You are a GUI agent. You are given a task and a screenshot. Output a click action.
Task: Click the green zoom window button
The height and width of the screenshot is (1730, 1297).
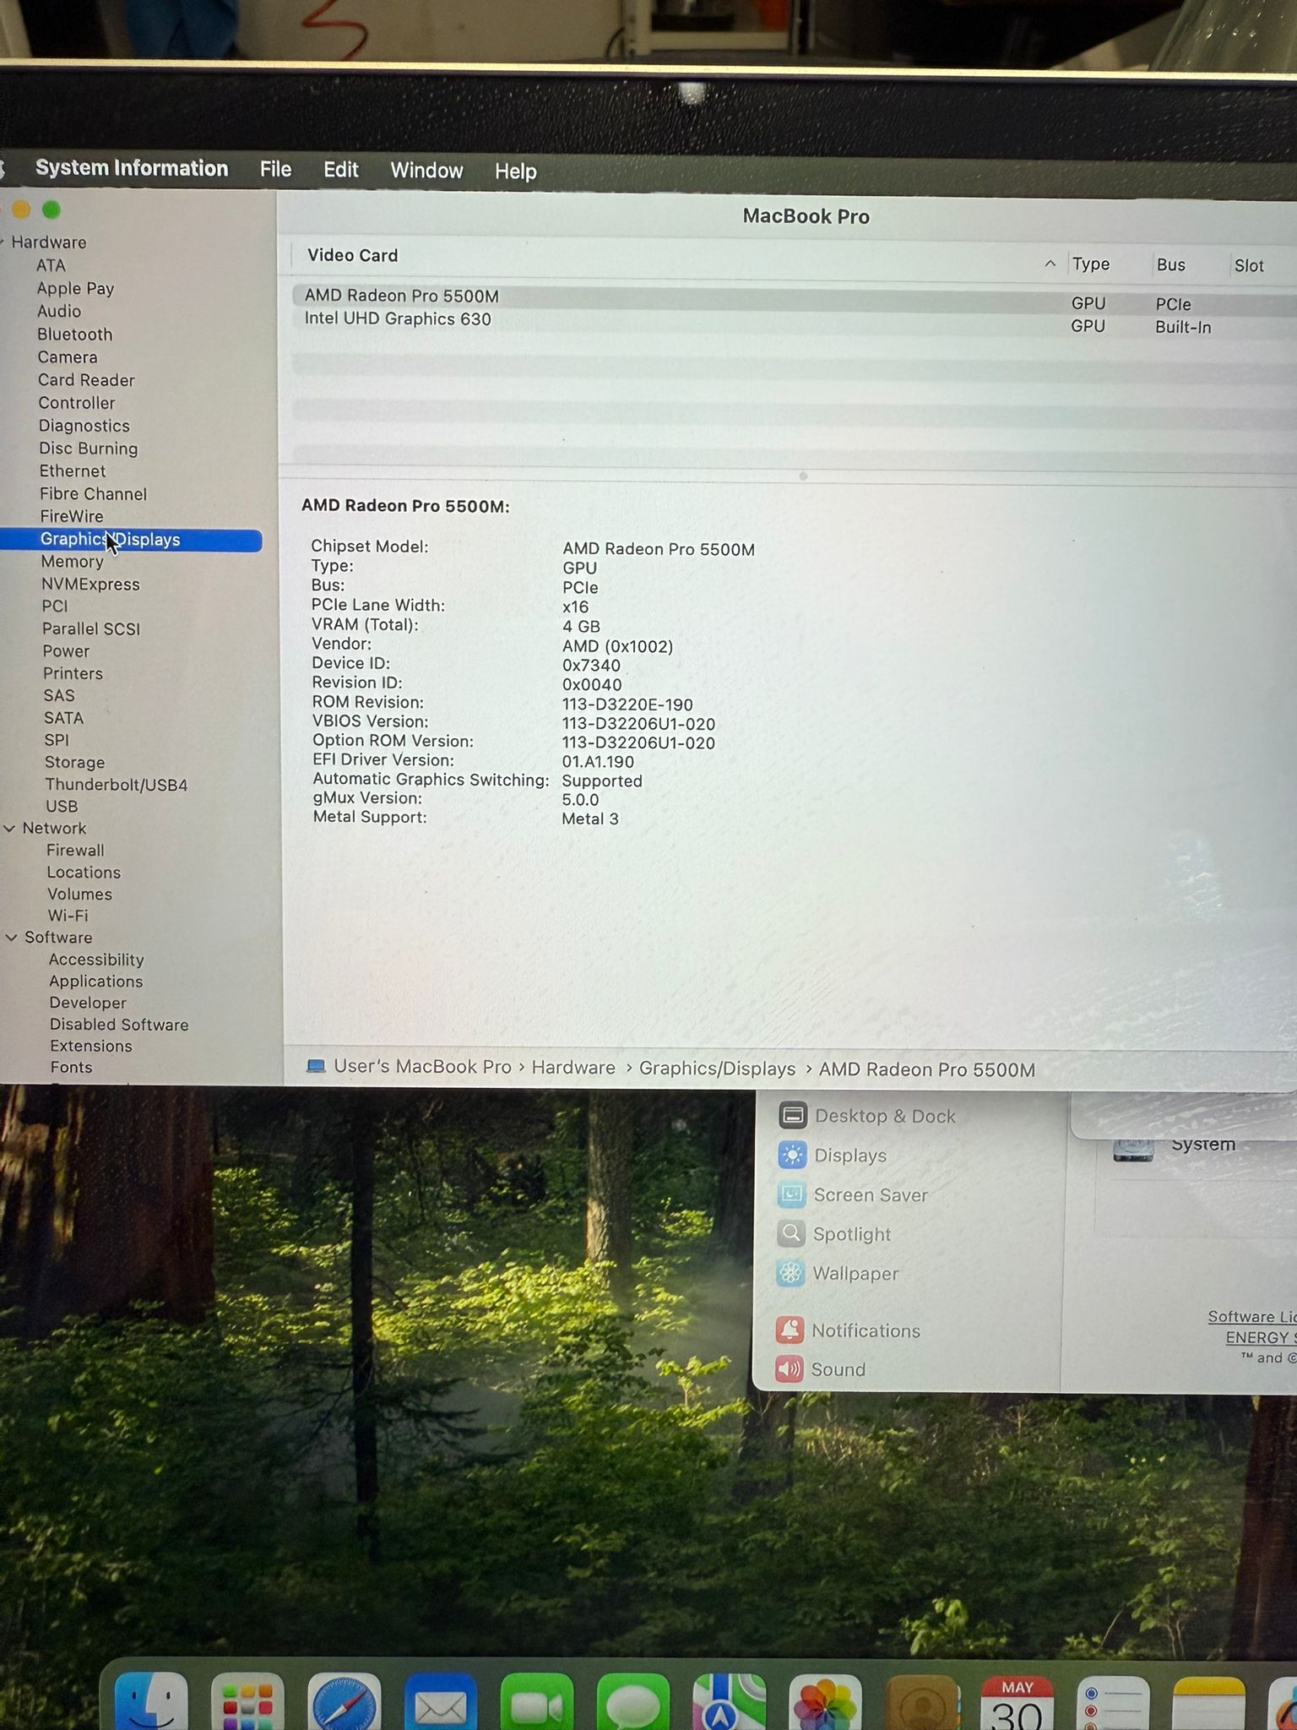click(52, 209)
